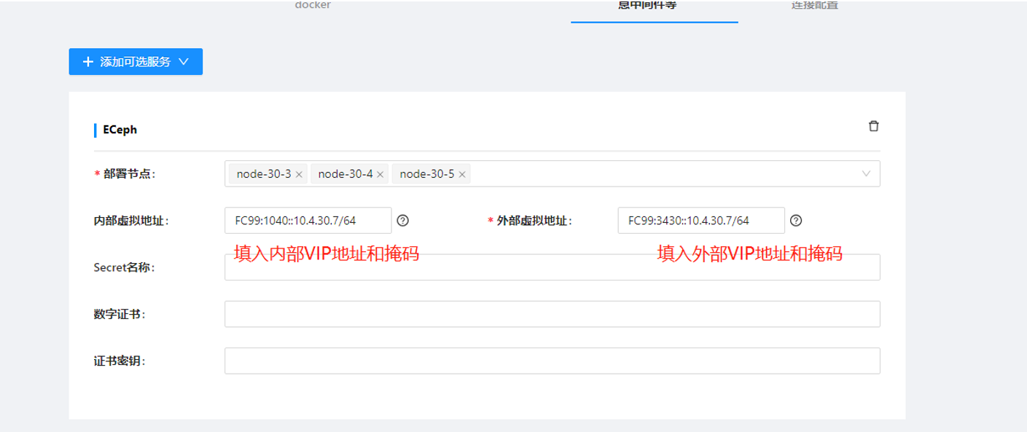
Task: Open the 添加可选服务 dropdown button
Action: point(136,62)
